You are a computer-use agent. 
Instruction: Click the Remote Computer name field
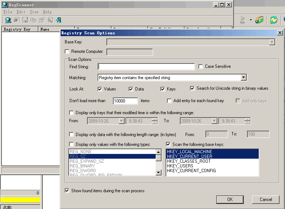(130, 52)
